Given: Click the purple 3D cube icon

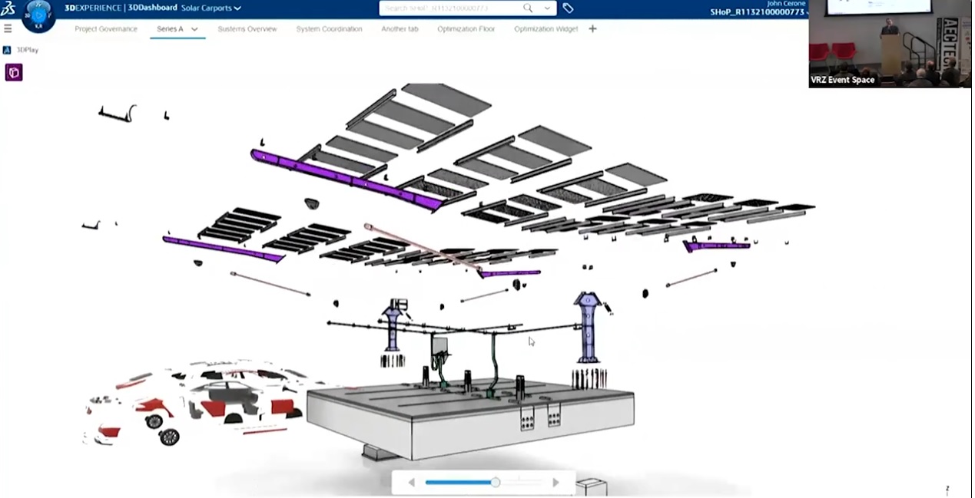Looking at the screenshot, I should pyautogui.click(x=14, y=72).
